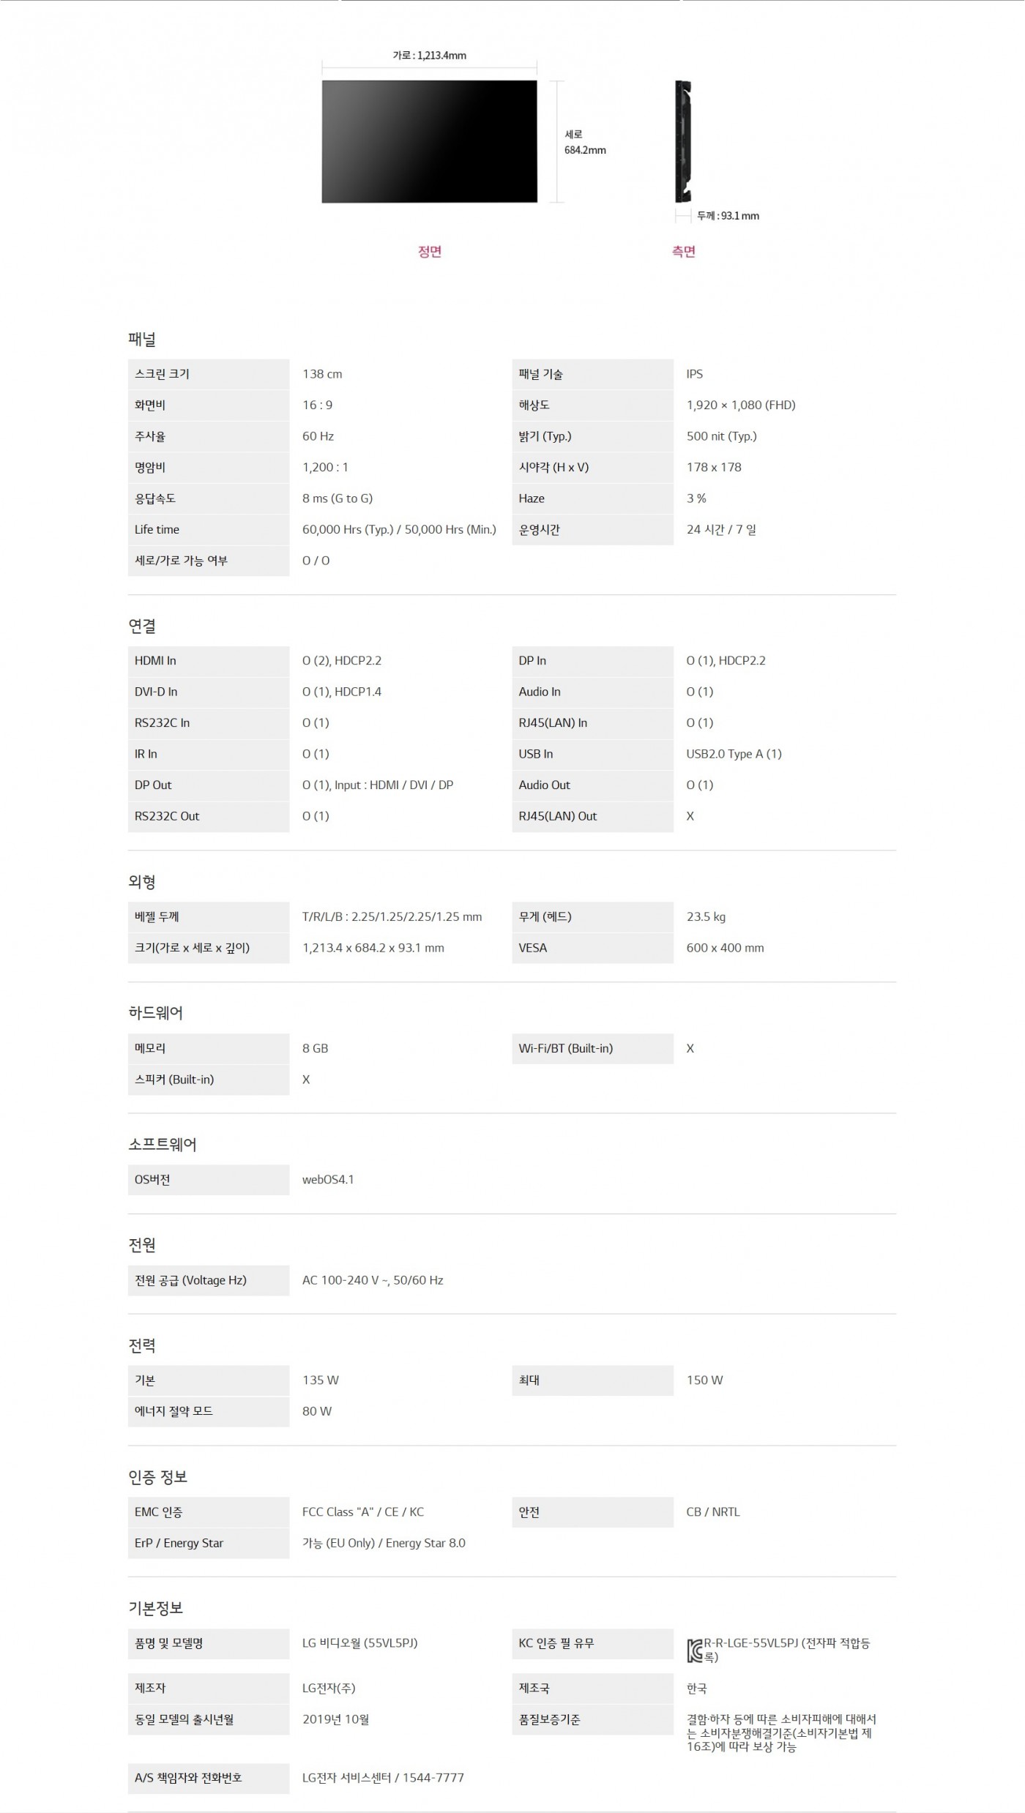Click the webOS4.1 OS version value

(x=328, y=1179)
